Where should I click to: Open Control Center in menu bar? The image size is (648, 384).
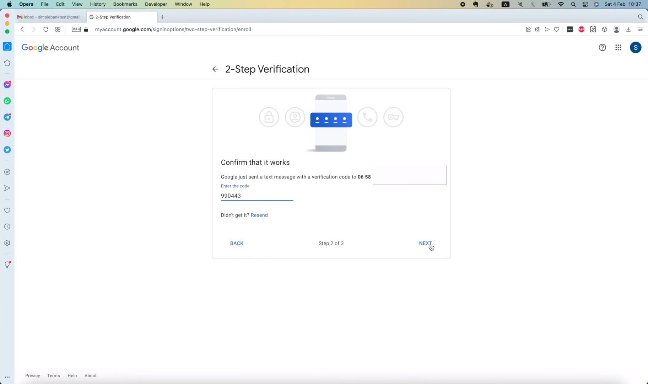click(x=585, y=4)
